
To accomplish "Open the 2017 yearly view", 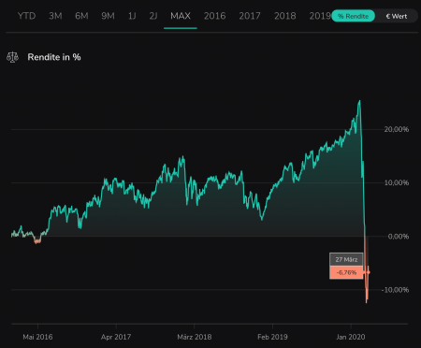I will 250,16.
